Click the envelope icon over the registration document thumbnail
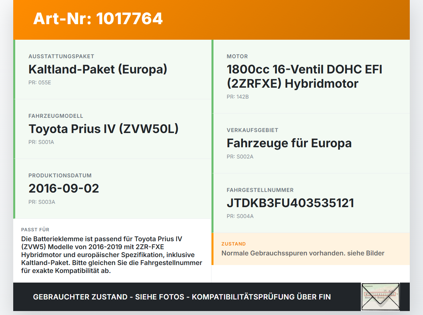Image resolution: width=423 pixels, height=315 pixels. point(380,297)
